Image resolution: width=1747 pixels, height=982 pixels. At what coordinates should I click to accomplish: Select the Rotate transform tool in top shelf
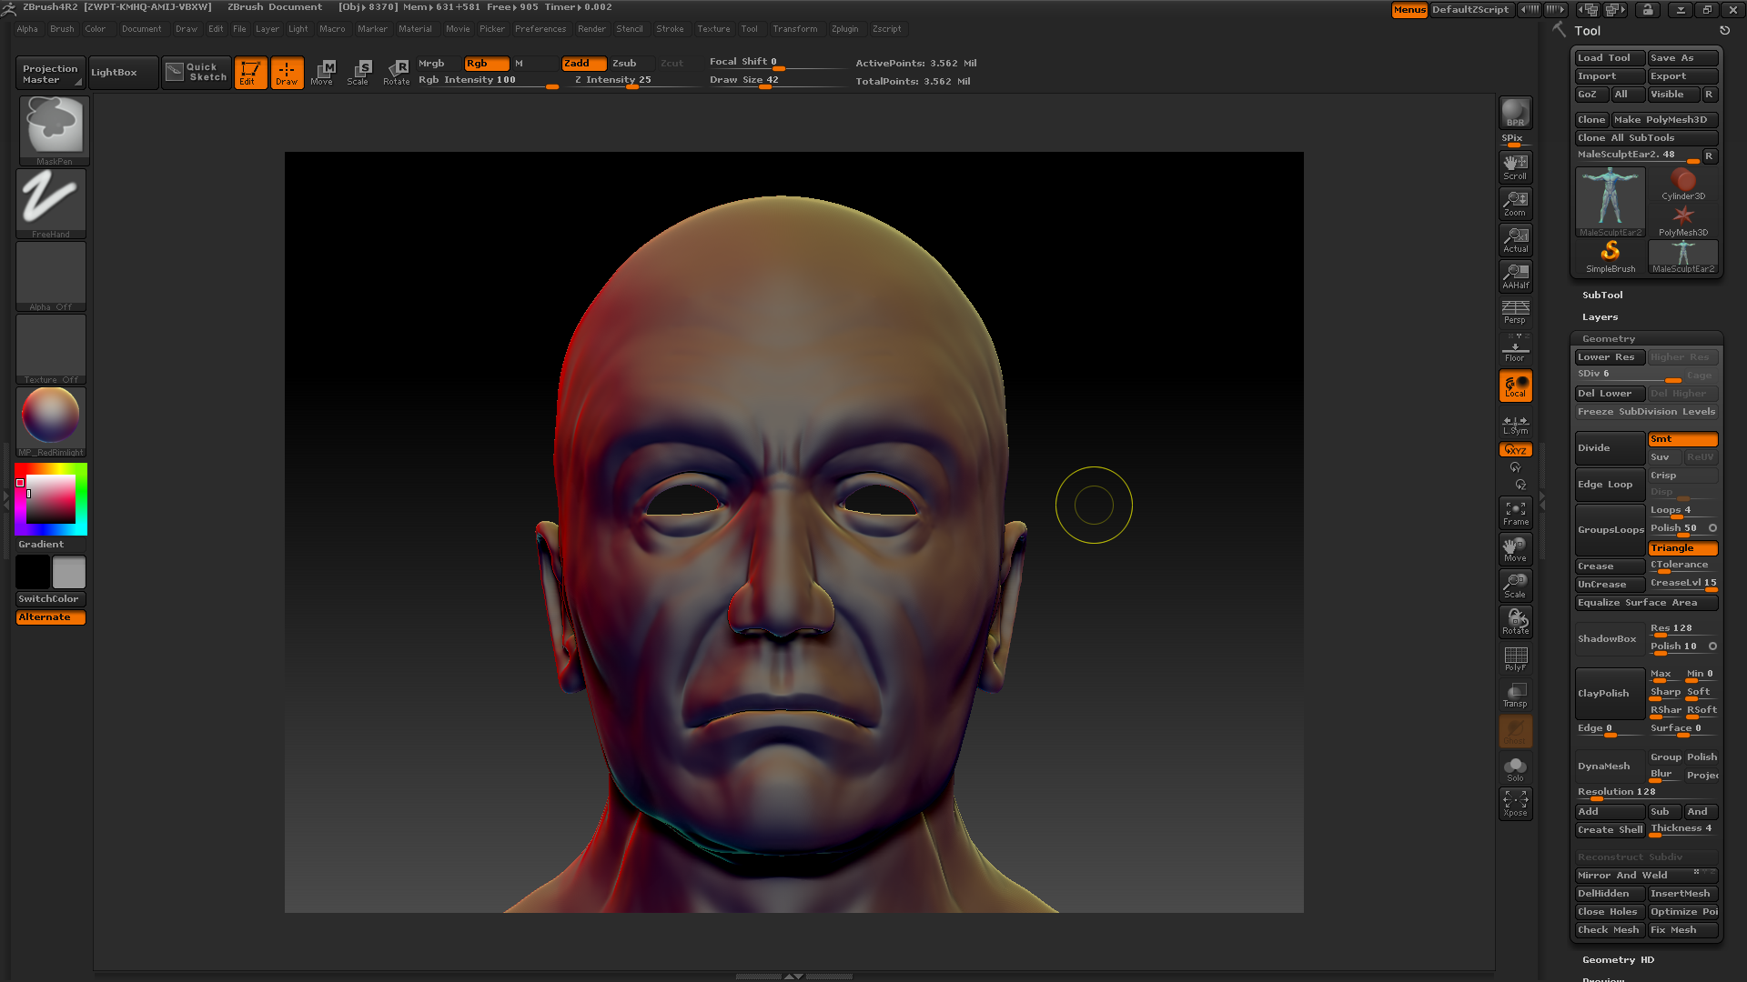397,73
